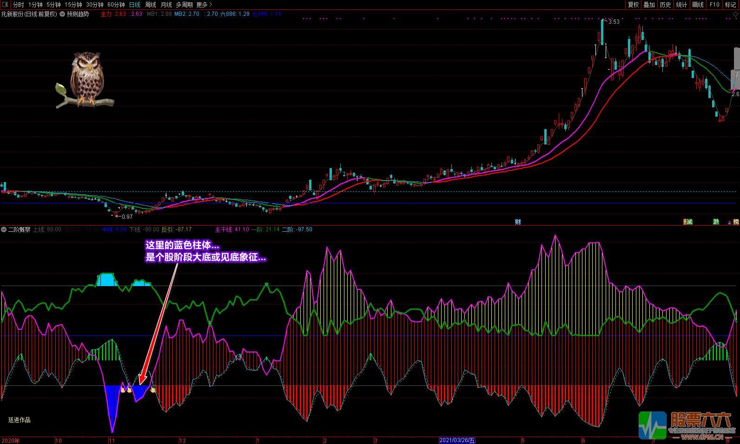Select the 60分钟 period tab
740x444 pixels.
pos(116,5)
